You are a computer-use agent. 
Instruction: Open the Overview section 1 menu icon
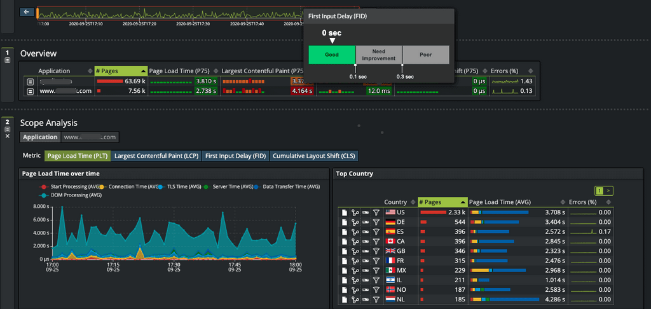coord(7,60)
